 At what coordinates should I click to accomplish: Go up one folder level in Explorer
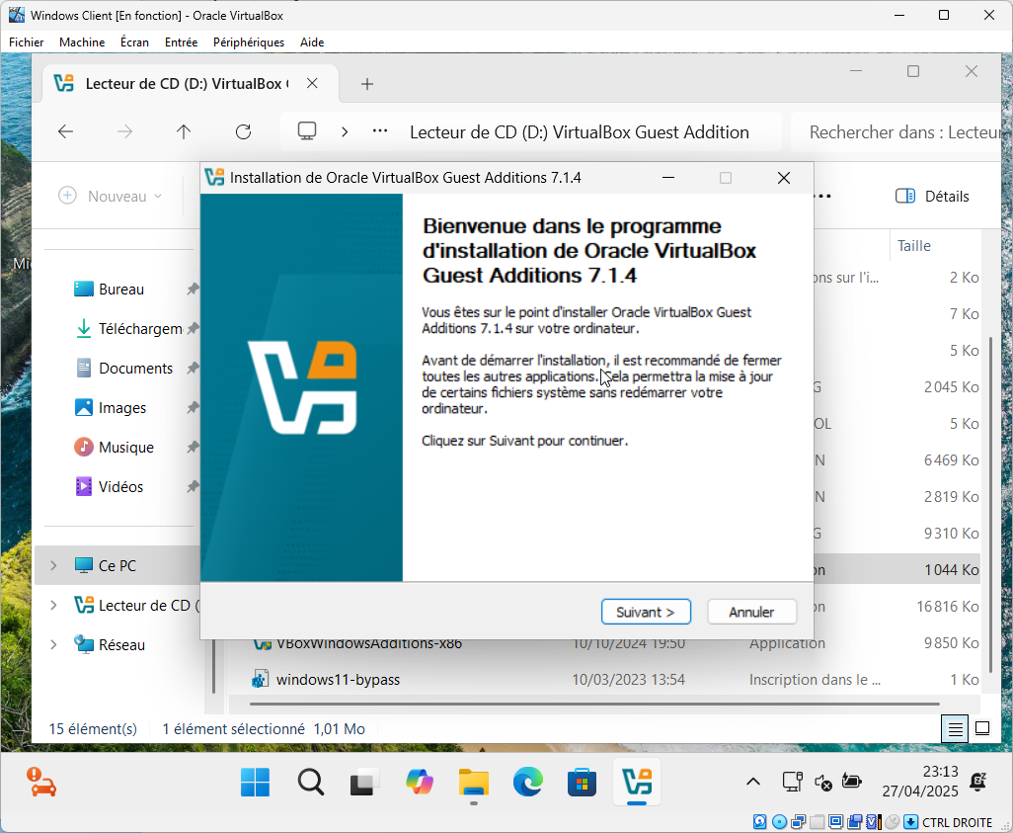coord(184,132)
